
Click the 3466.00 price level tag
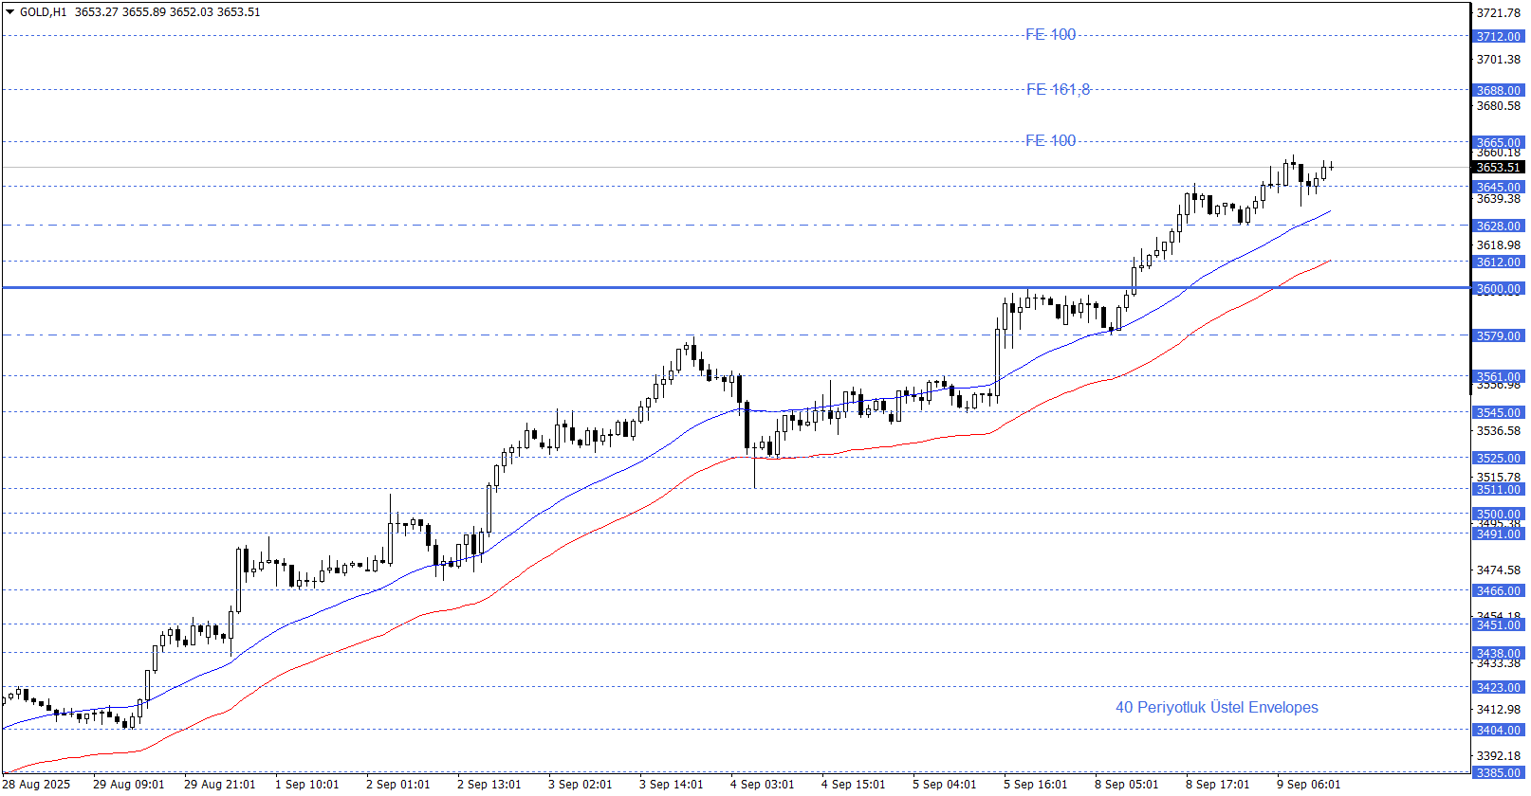1499,590
